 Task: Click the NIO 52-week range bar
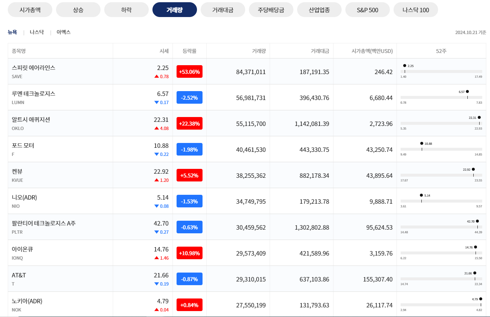[x=441, y=201]
